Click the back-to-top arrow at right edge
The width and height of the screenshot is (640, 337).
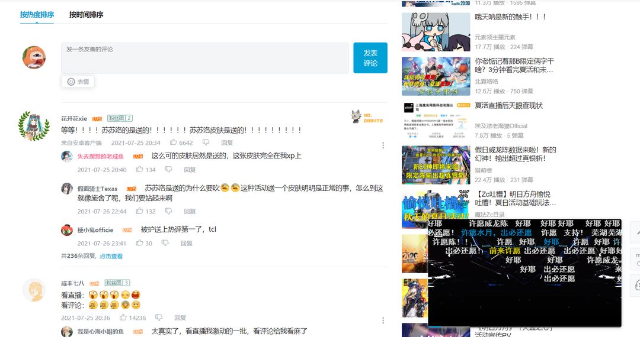point(635,233)
